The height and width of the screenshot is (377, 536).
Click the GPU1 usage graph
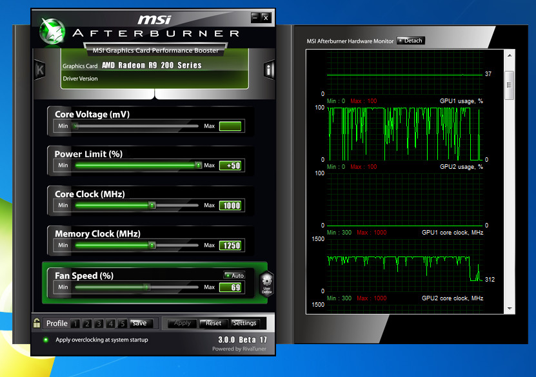[x=405, y=133]
